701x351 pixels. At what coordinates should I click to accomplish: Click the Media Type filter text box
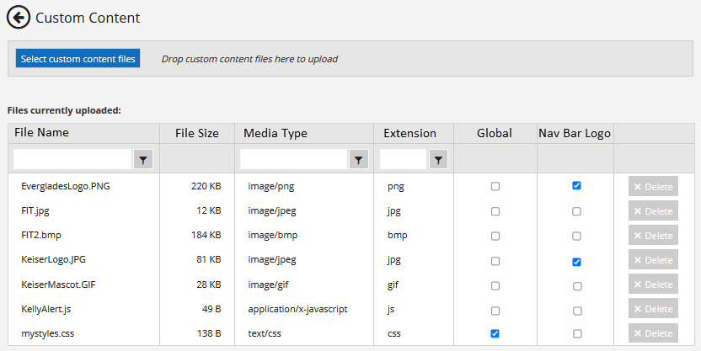tap(293, 159)
